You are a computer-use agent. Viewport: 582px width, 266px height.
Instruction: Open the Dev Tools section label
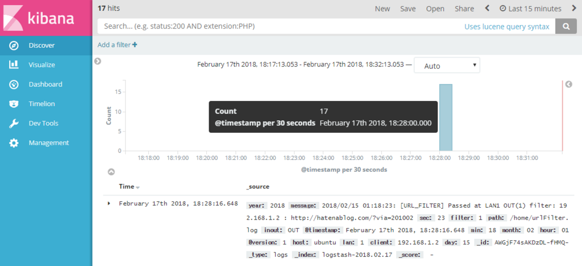point(43,124)
